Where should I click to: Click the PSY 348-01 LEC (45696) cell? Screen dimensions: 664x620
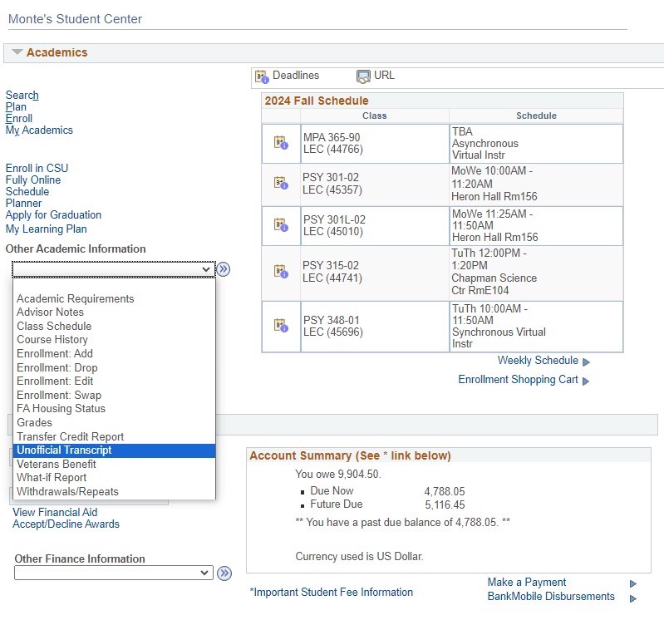[x=375, y=327]
